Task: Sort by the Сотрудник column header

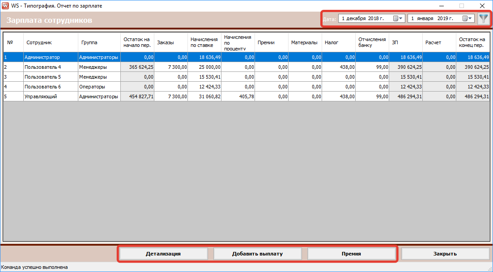Action: 51,42
